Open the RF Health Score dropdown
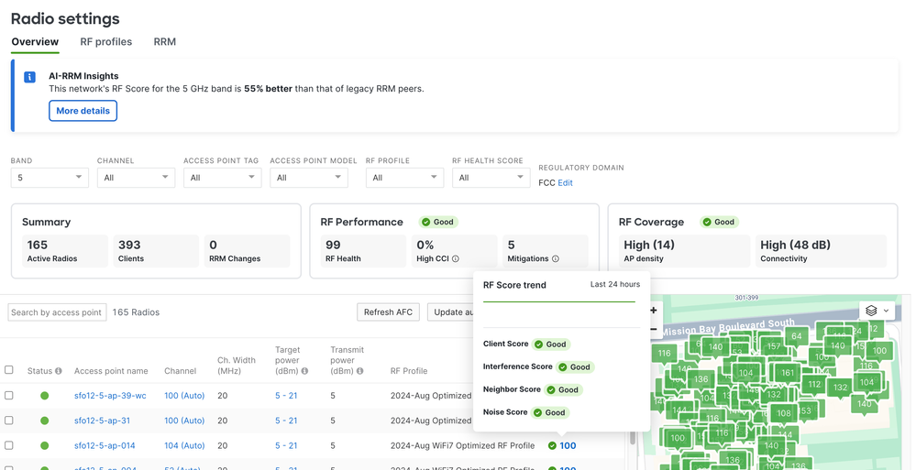 (x=491, y=178)
